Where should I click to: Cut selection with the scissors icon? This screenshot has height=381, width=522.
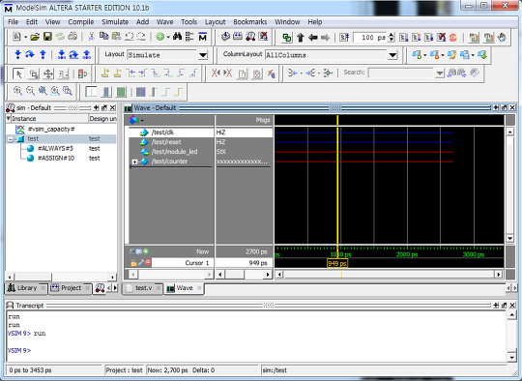[x=91, y=37]
